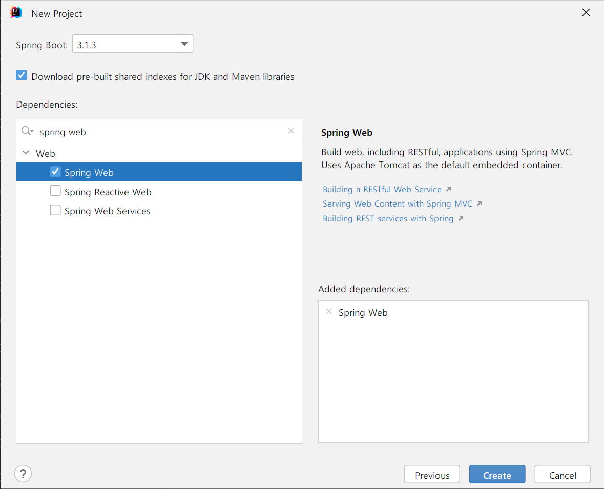Collapse the Web category chevron
This screenshot has width=604, height=489.
26,153
